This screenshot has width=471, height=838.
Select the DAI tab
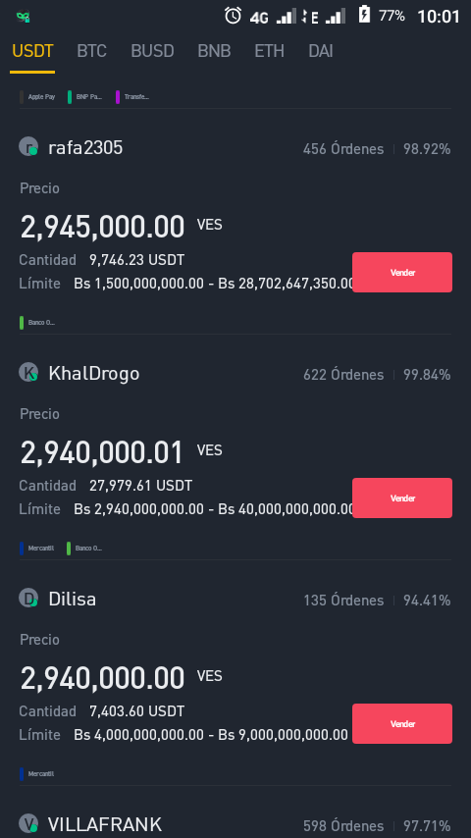(x=321, y=51)
